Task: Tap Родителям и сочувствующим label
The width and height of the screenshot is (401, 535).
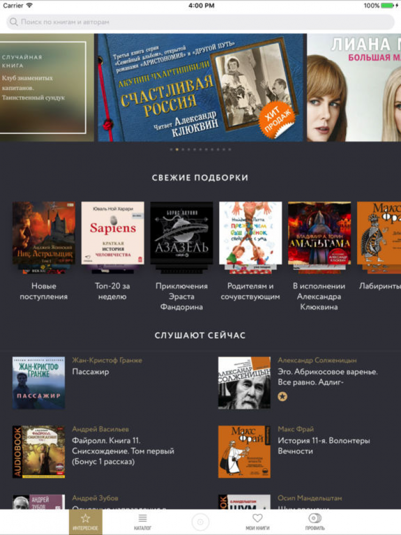Action: pyautogui.click(x=250, y=292)
